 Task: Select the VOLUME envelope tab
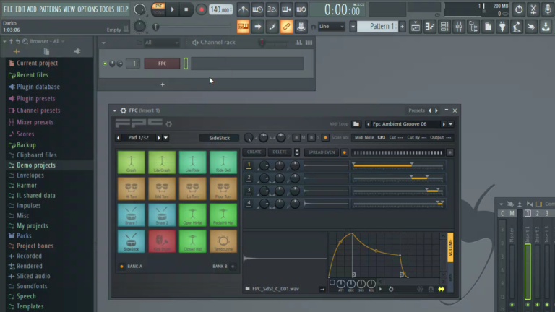(450, 246)
